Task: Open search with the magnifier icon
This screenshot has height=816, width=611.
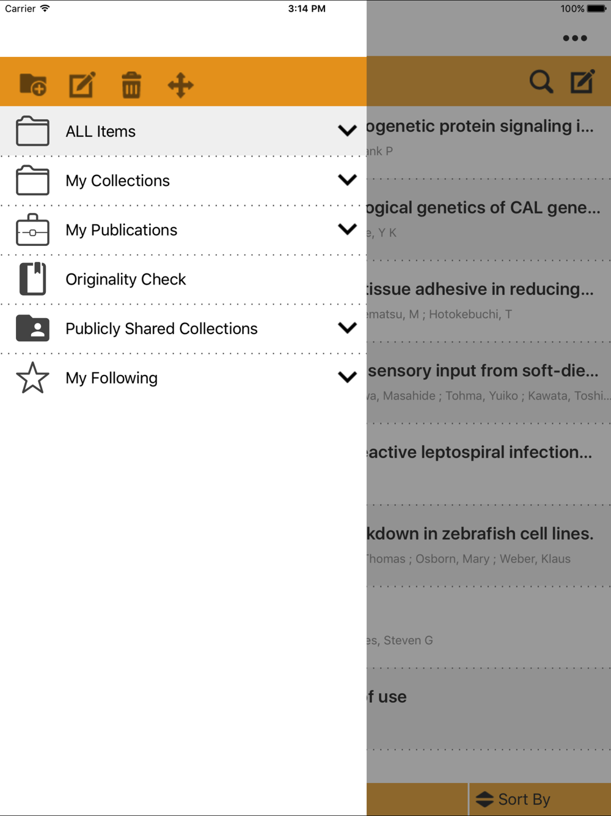Action: click(541, 81)
